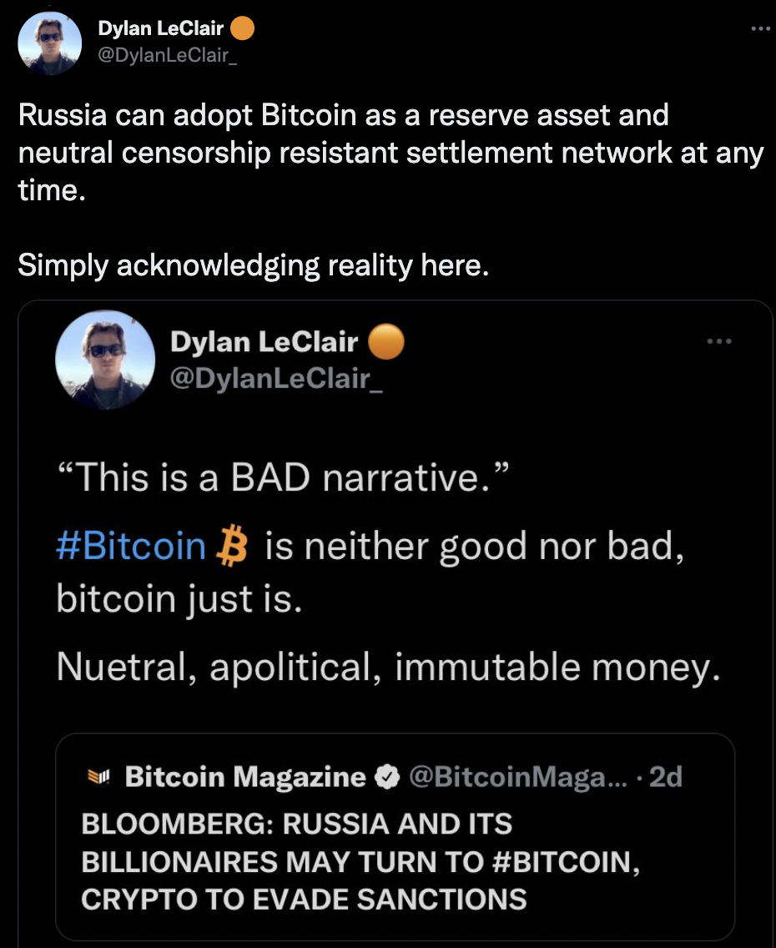The height and width of the screenshot is (948, 776).
Task: Click the "This is a BAD narrative." text
Action: (280, 477)
